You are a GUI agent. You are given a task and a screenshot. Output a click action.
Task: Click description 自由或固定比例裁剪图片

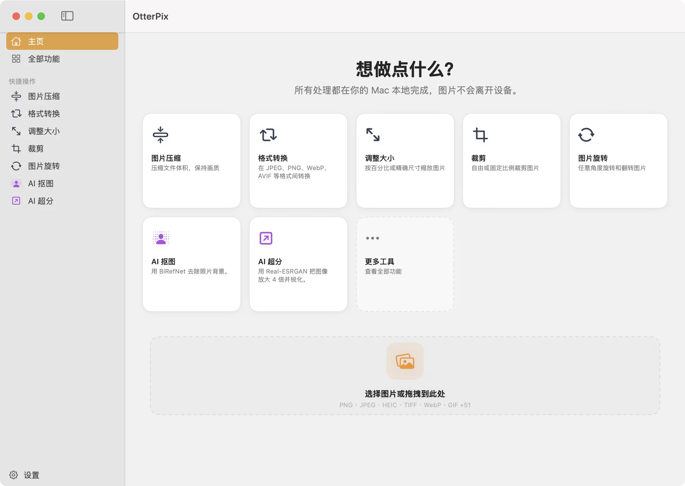pos(505,168)
